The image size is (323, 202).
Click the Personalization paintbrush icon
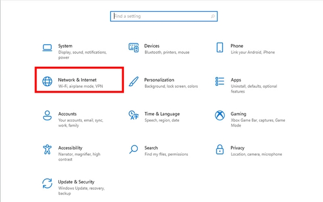tap(134, 81)
